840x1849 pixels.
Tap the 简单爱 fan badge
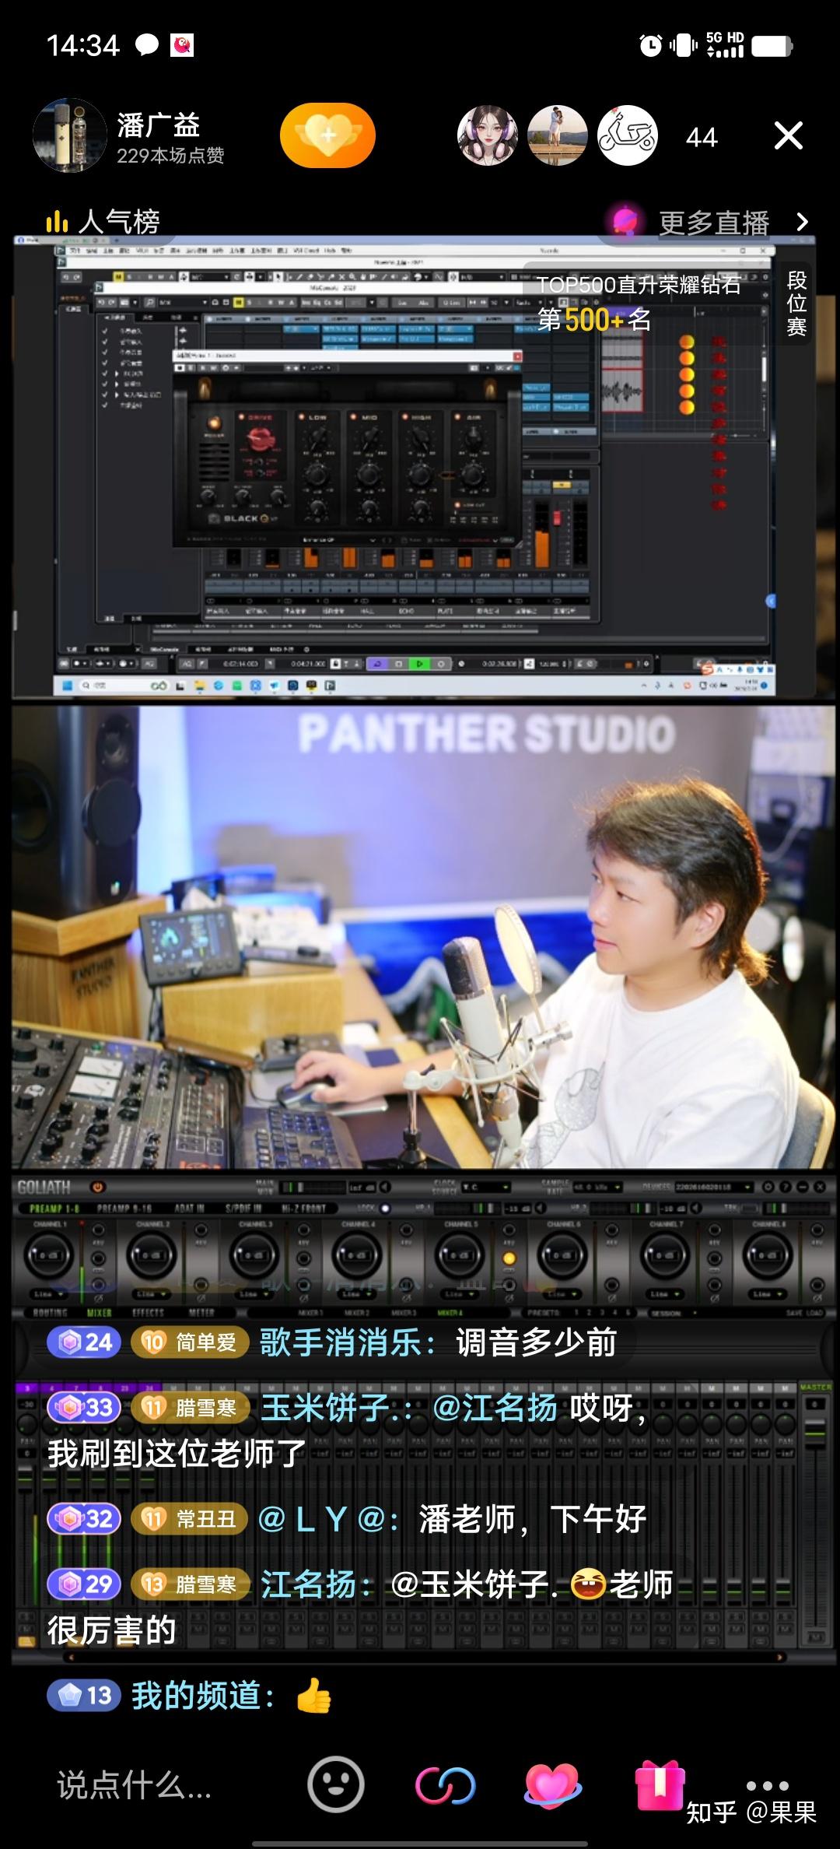190,1342
